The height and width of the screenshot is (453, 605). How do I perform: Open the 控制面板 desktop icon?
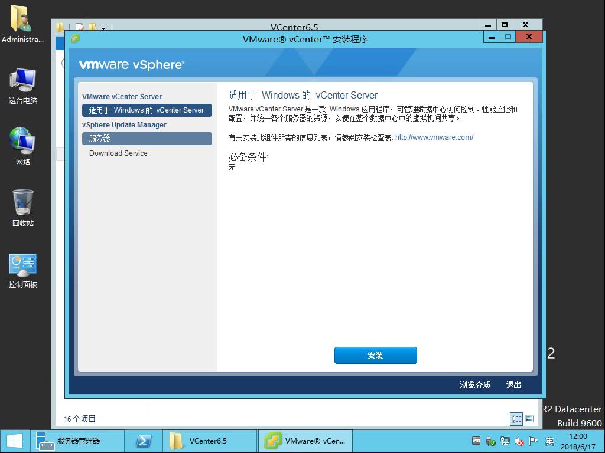point(22,270)
